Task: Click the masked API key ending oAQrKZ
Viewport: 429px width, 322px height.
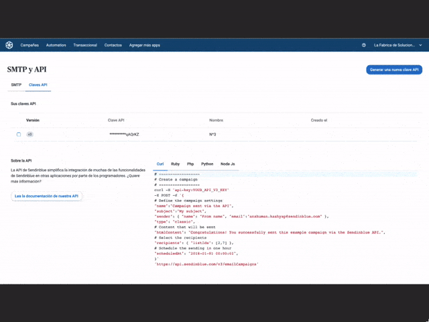Action: pyautogui.click(x=124, y=134)
